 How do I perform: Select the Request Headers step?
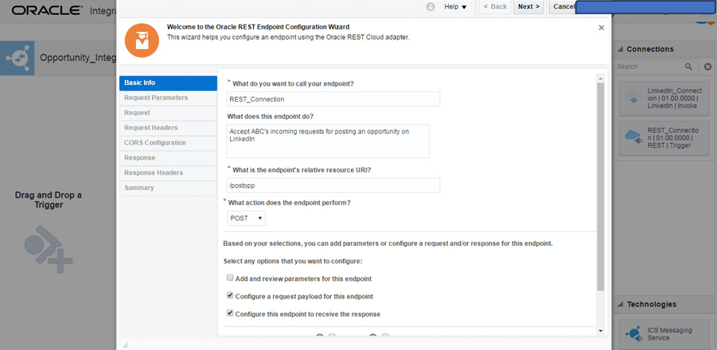[168, 128]
